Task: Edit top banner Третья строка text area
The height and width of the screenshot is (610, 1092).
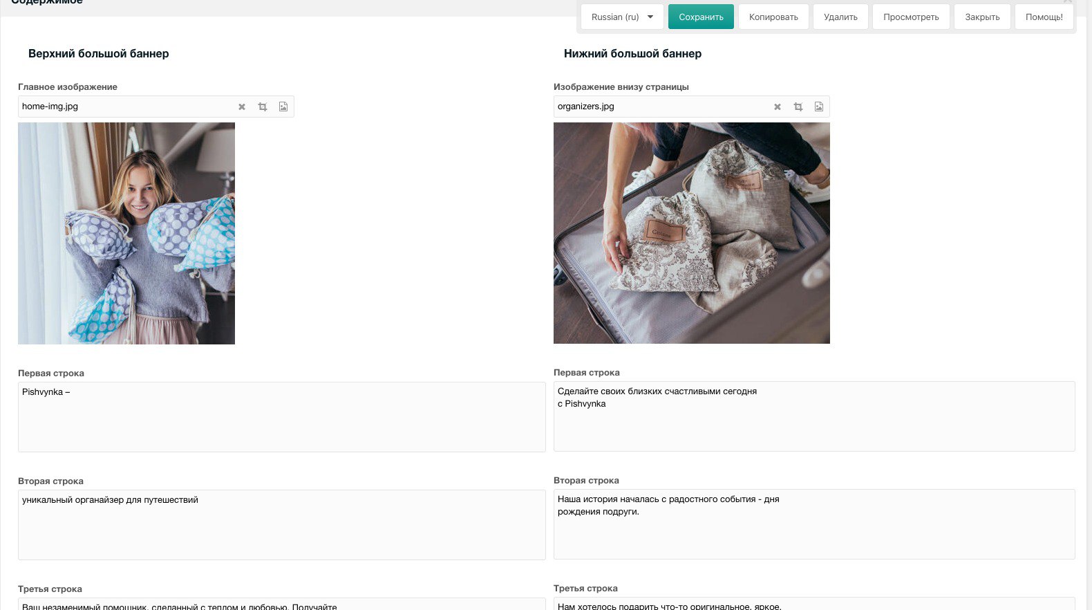Action: tap(282, 604)
